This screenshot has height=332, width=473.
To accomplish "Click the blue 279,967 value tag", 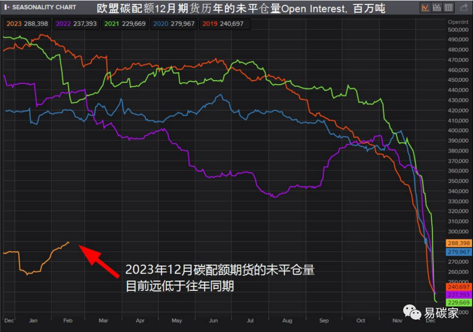I will tap(458, 252).
